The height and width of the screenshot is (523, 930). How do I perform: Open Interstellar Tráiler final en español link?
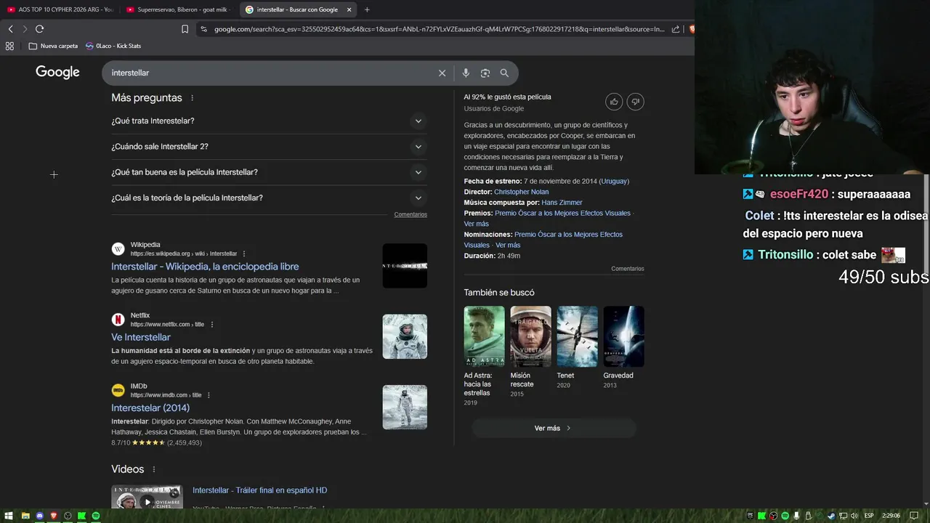point(259,490)
